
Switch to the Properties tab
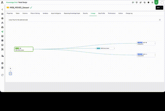(x=10, y=13)
